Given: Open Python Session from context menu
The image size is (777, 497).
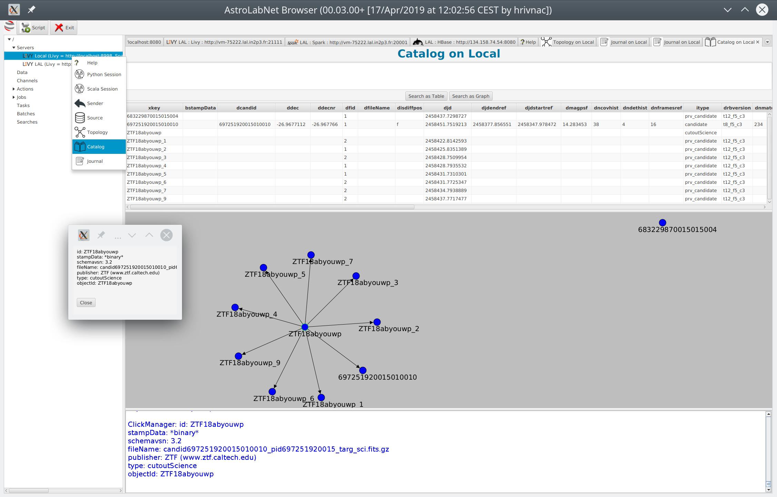Looking at the screenshot, I should click(x=99, y=74).
